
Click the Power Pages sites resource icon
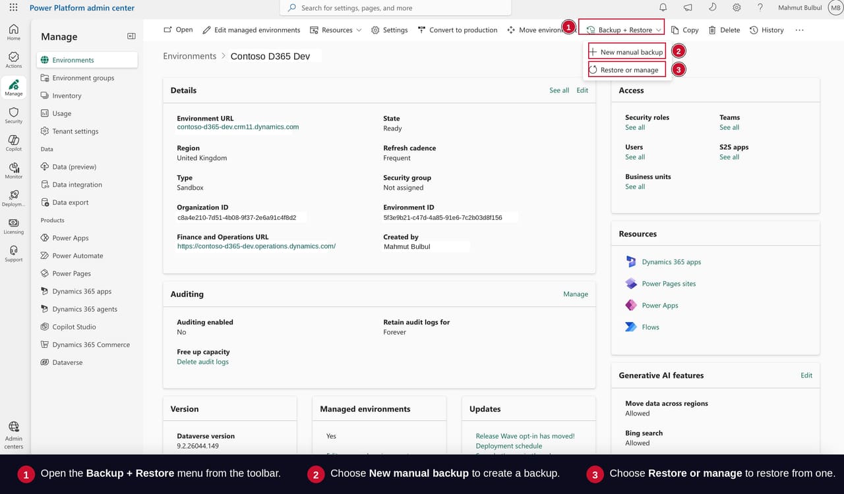coord(631,283)
